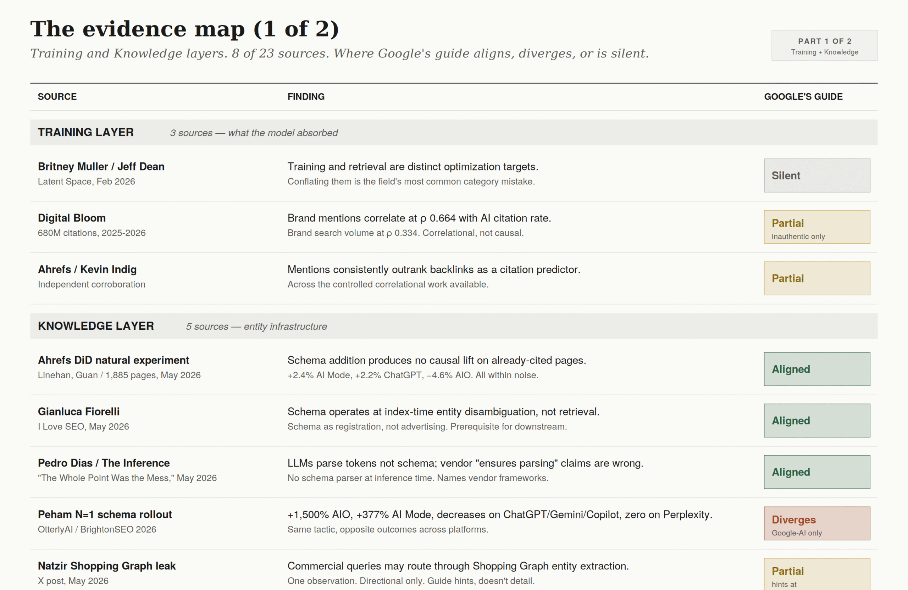This screenshot has width=908, height=590.
Task: Click '680M citations, 2025-2026' subtext
Action: click(92, 233)
